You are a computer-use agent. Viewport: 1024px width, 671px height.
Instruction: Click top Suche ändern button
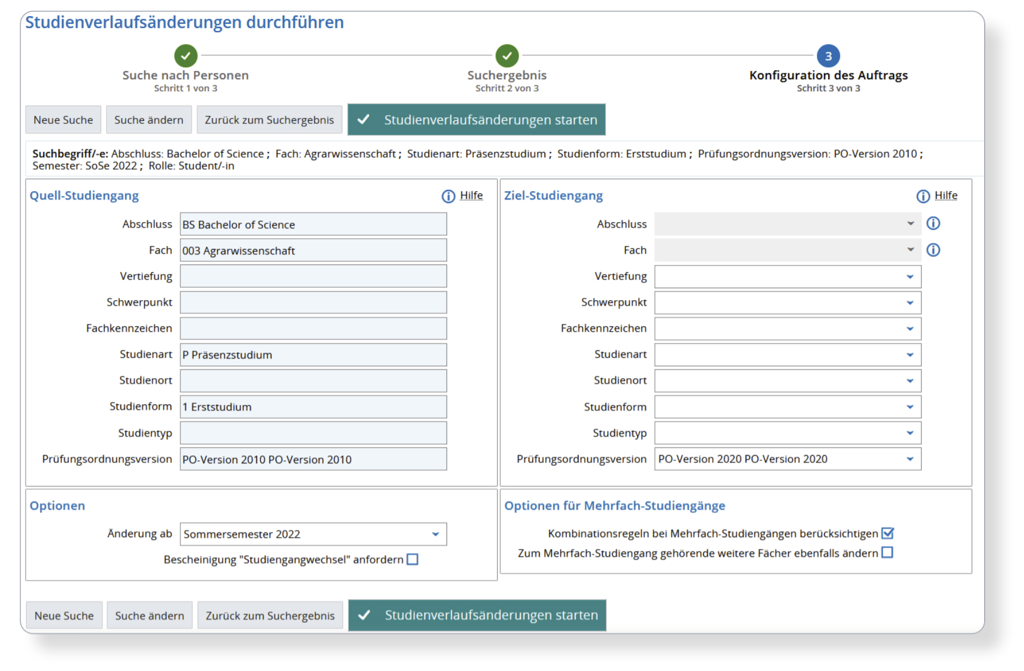[x=149, y=120]
